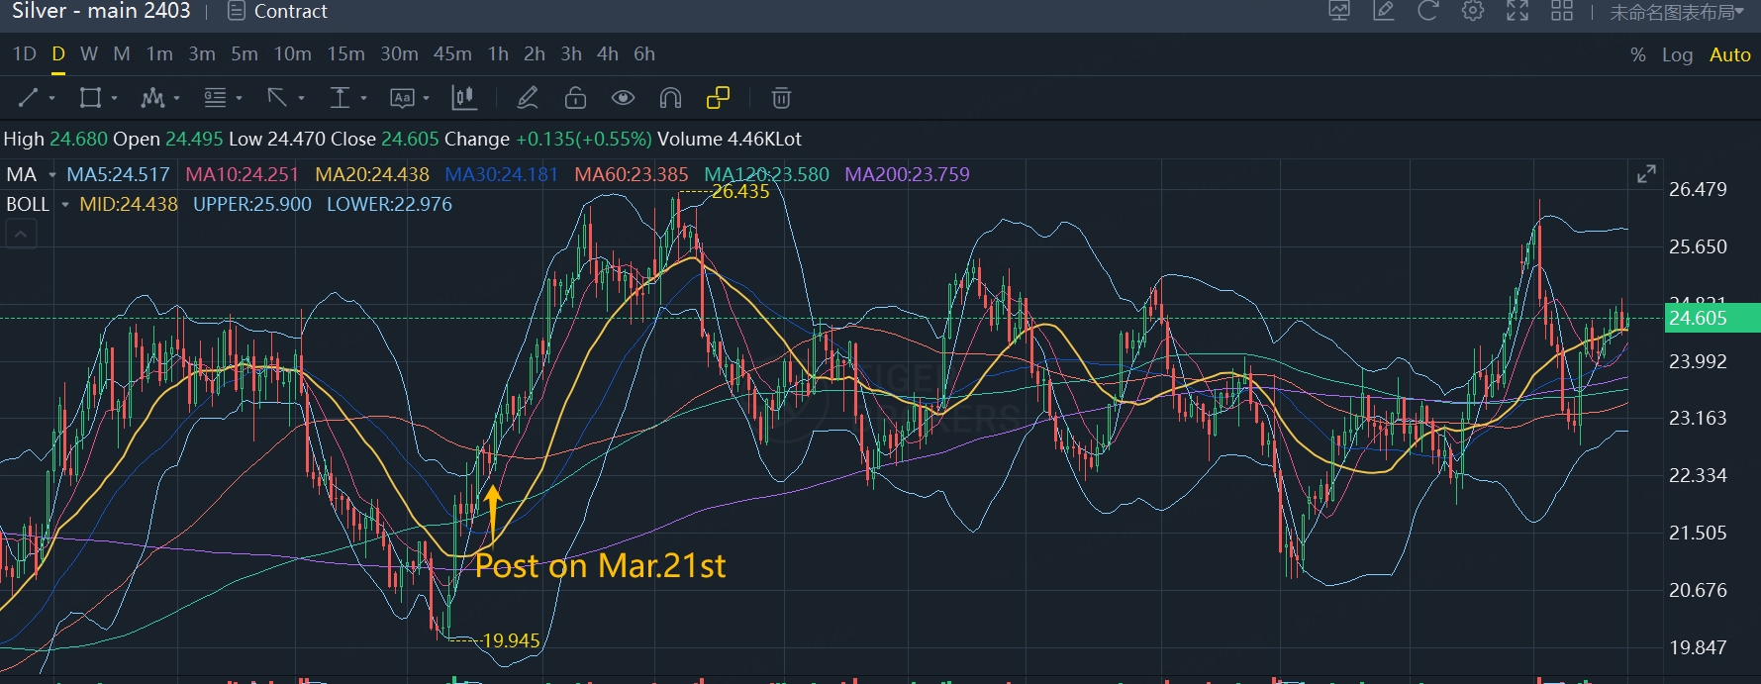The image size is (1761, 684).
Task: Click the green 24.605 price axis label
Action: 1712,318
